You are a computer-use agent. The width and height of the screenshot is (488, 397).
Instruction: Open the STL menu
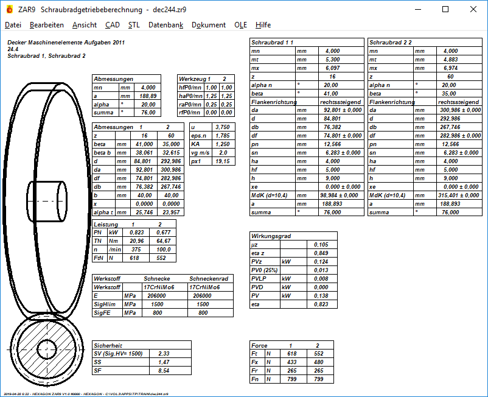(134, 25)
